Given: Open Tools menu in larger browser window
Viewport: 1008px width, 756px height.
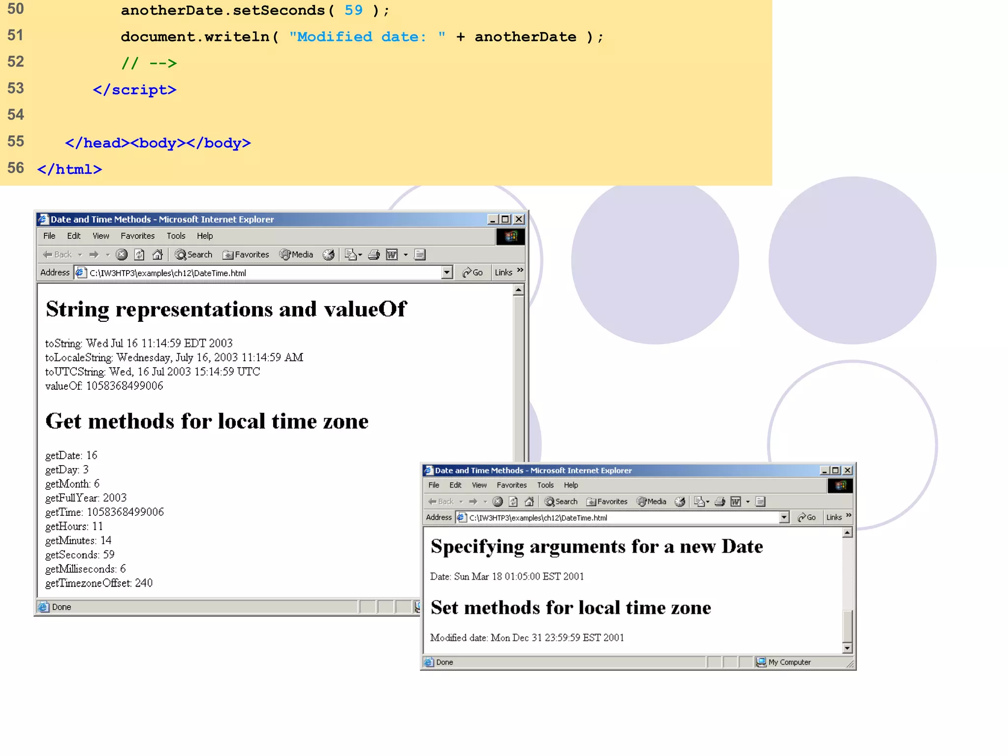Looking at the screenshot, I should click(176, 236).
